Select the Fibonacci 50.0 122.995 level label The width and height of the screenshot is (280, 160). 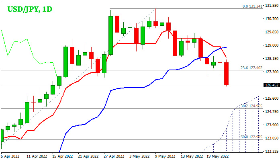coord(251,137)
